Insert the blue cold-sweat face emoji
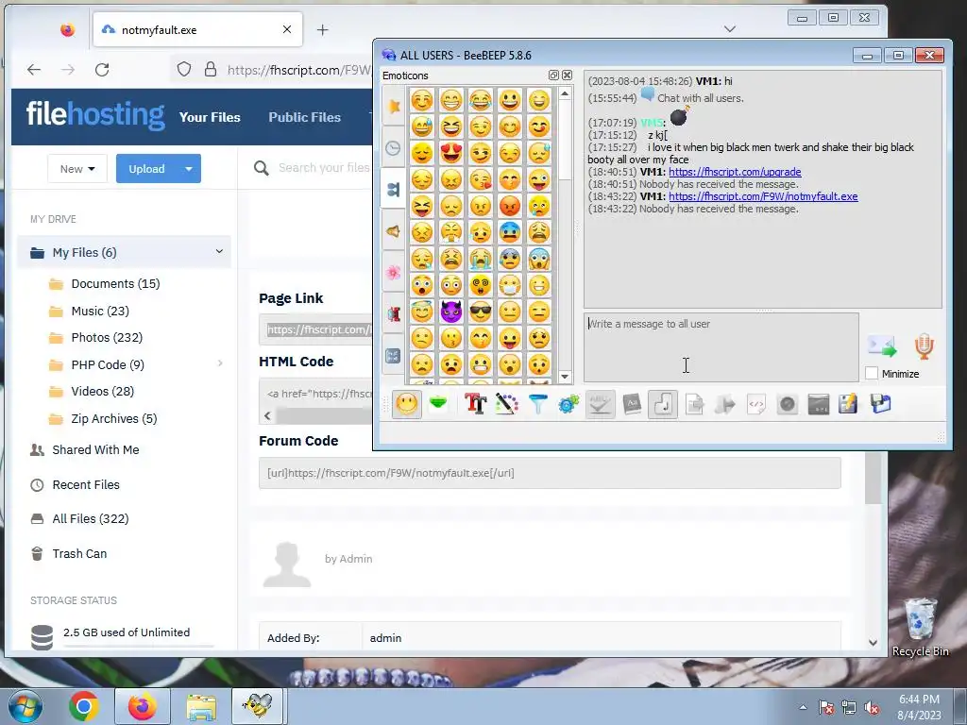The width and height of the screenshot is (967, 725). tap(510, 232)
